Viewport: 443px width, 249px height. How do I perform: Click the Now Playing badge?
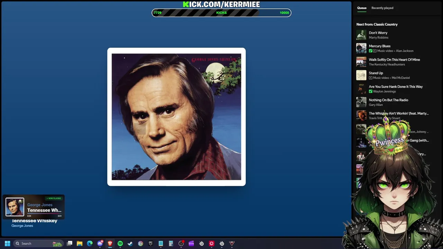click(x=54, y=199)
